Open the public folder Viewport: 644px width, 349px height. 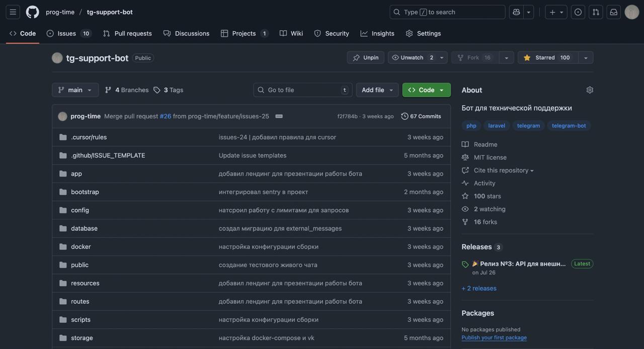80,265
